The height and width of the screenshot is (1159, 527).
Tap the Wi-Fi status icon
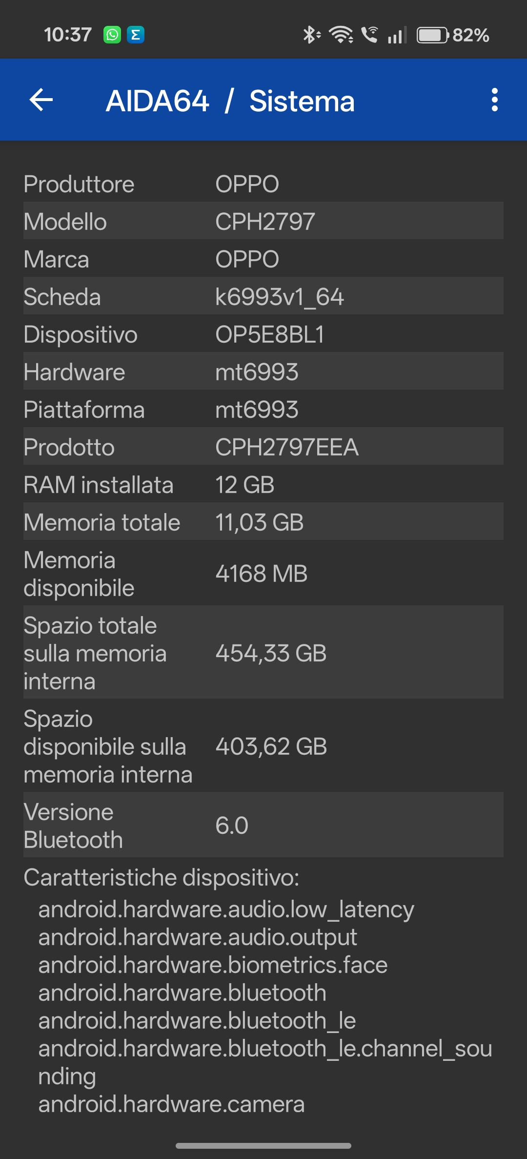pyautogui.click(x=341, y=35)
